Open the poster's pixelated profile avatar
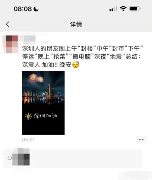152x180 pixels. point(12,44)
